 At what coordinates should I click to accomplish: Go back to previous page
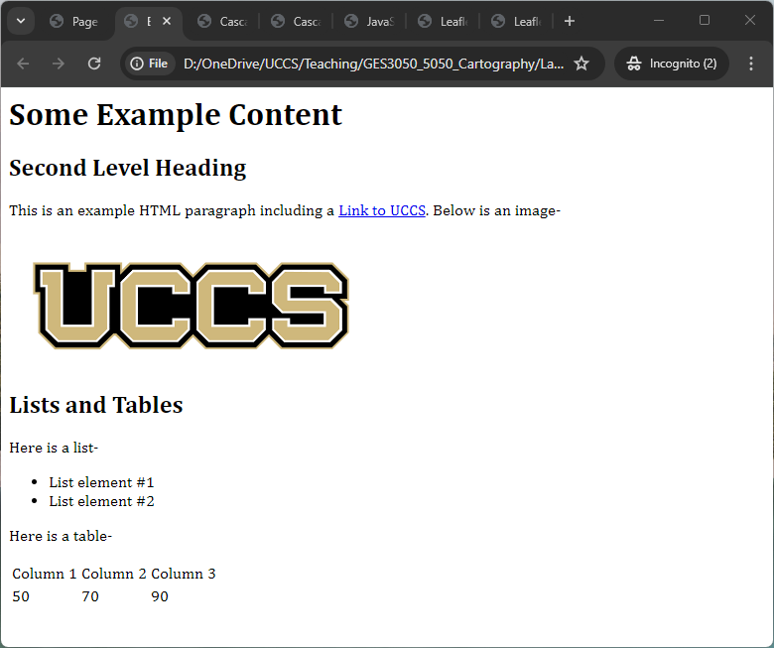pos(23,64)
